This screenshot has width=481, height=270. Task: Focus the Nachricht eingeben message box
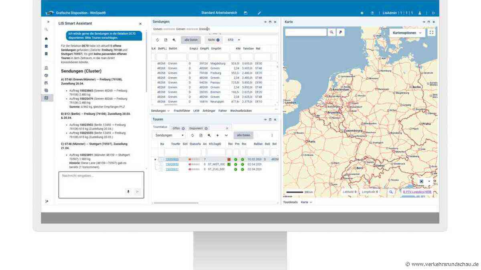coord(101,185)
